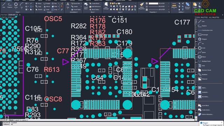Image resolution: width=224 pixels, height=126 pixels.
Task: Click the Bring to Front tool
Action: pos(188,6)
